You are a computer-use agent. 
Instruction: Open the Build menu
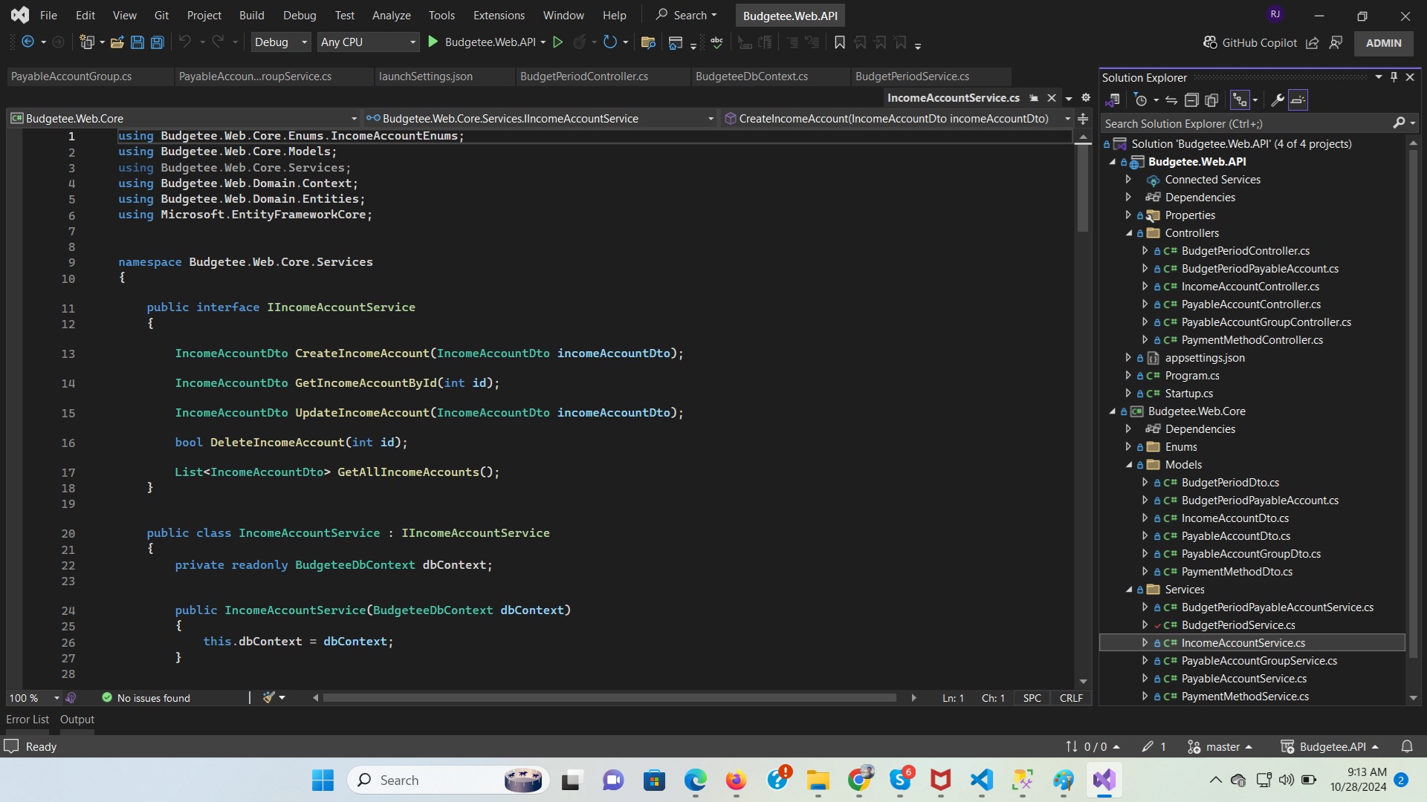(251, 15)
